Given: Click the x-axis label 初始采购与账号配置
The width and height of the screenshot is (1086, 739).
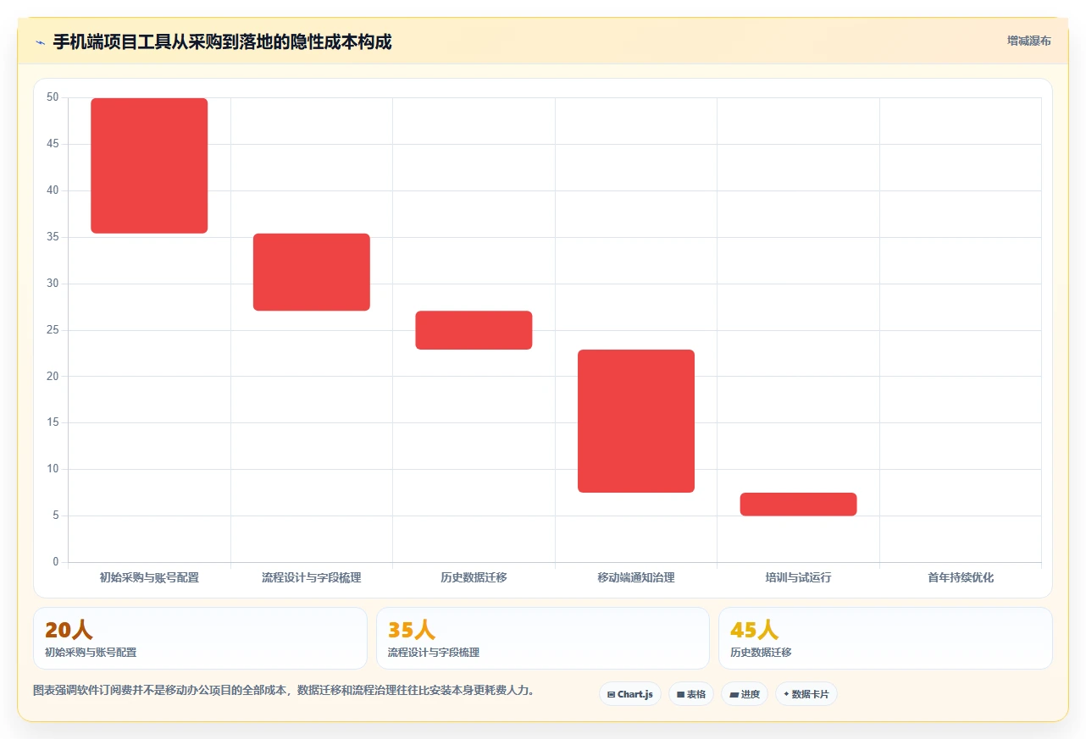Looking at the screenshot, I should tap(149, 577).
